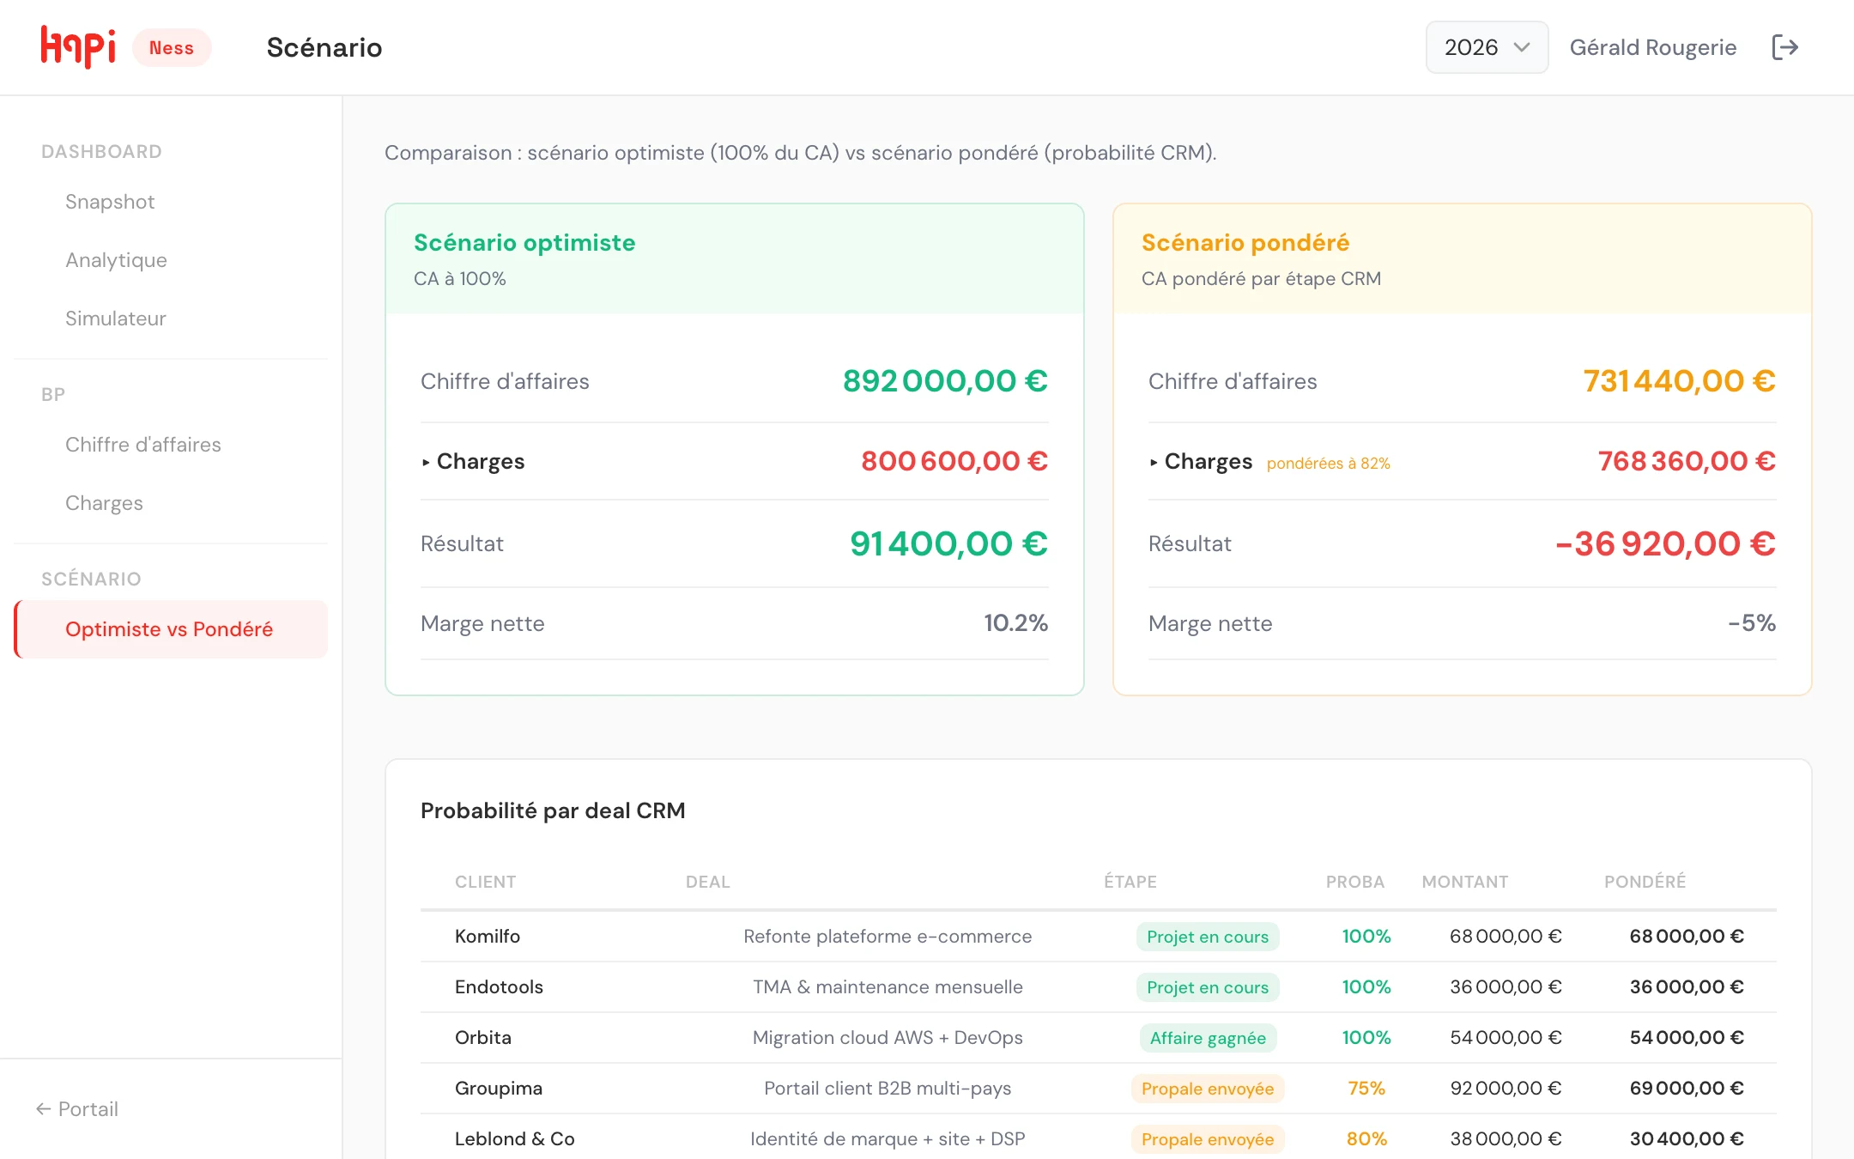Click the Scénario optimiste heading
Screen dimensions: 1854x1159
pyautogui.click(x=524, y=243)
